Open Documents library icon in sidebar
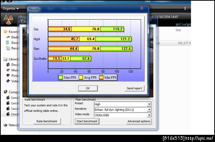The height and width of the screenshot is (142, 215). [8, 65]
